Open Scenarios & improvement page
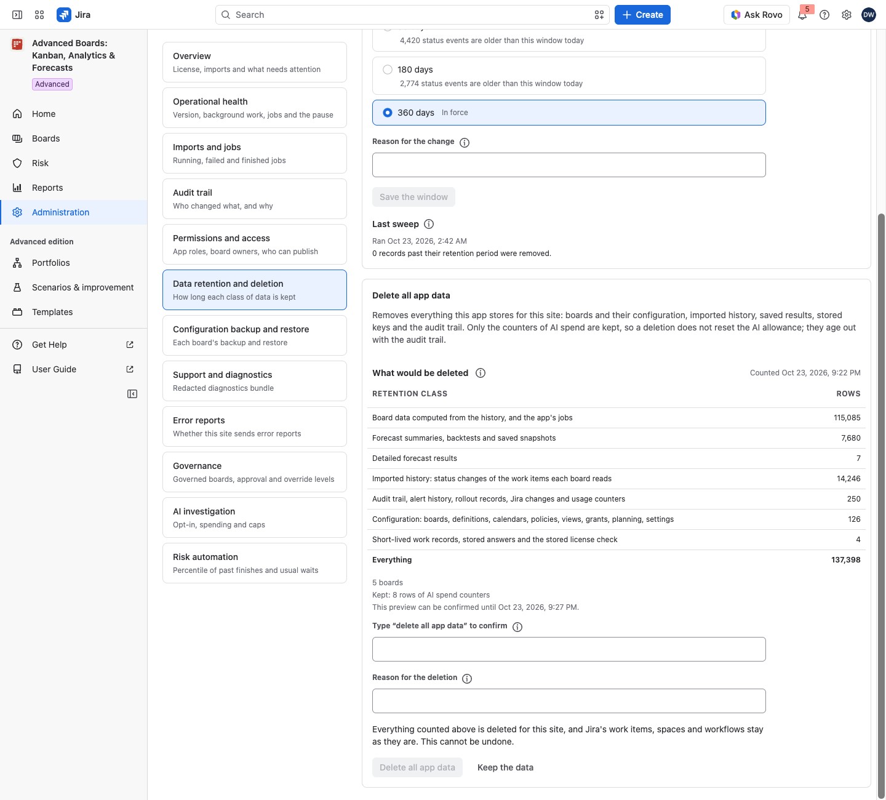Image resolution: width=886 pixels, height=800 pixels. [x=74, y=287]
